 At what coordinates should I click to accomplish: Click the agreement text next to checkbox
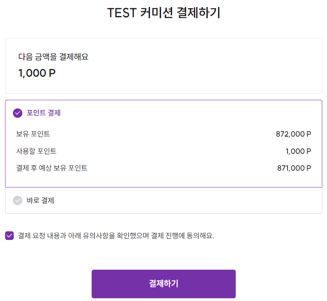click(116, 236)
